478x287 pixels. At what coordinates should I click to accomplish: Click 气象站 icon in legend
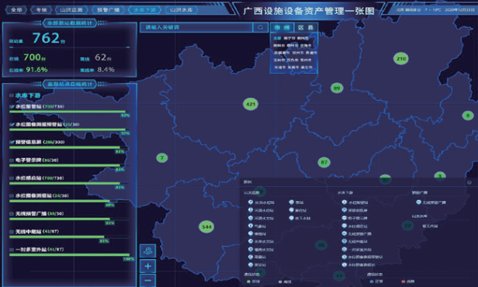(x=251, y=226)
